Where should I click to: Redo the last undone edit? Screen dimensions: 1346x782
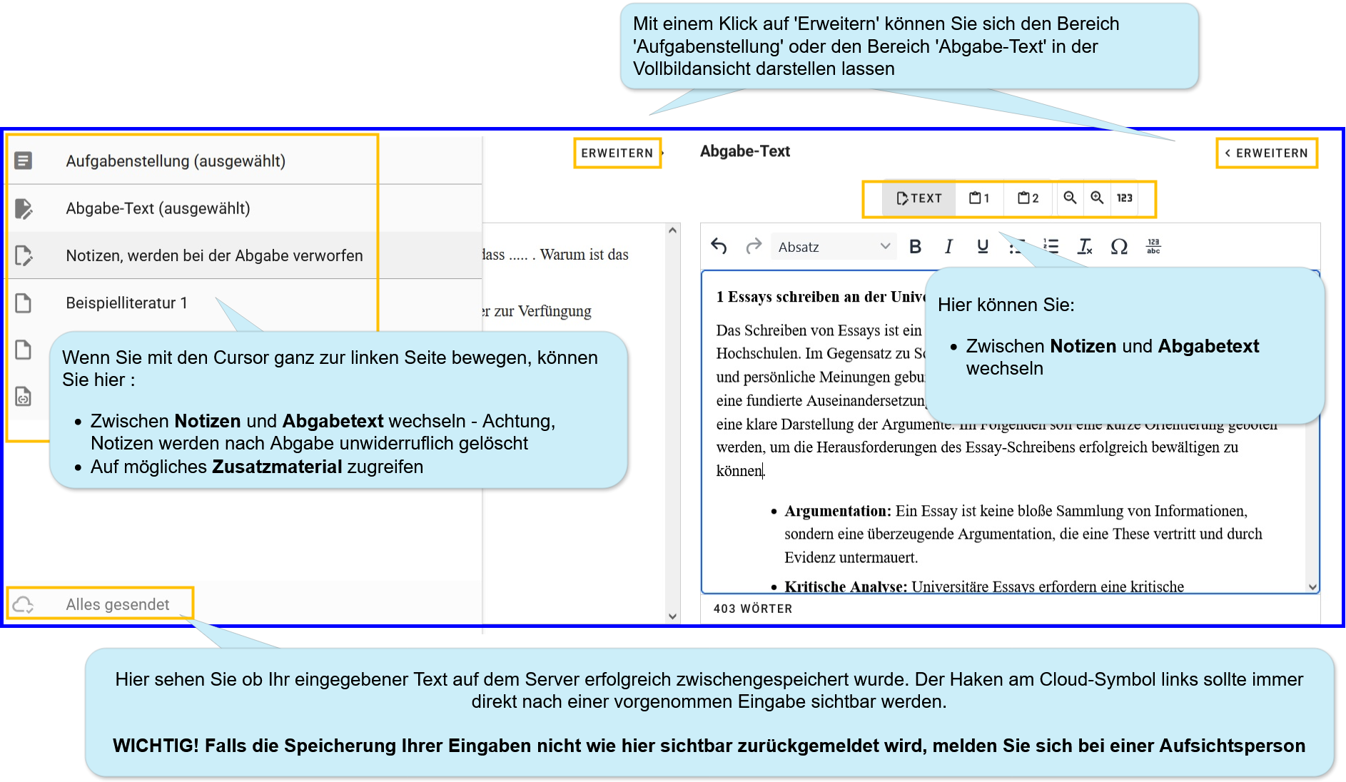(x=754, y=247)
